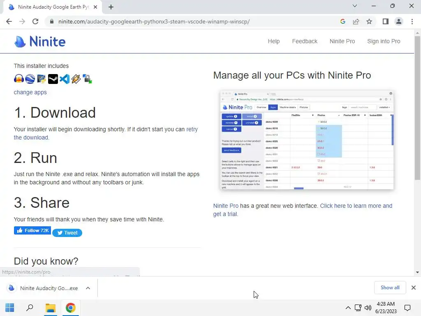Open the Help menu item

click(x=273, y=42)
